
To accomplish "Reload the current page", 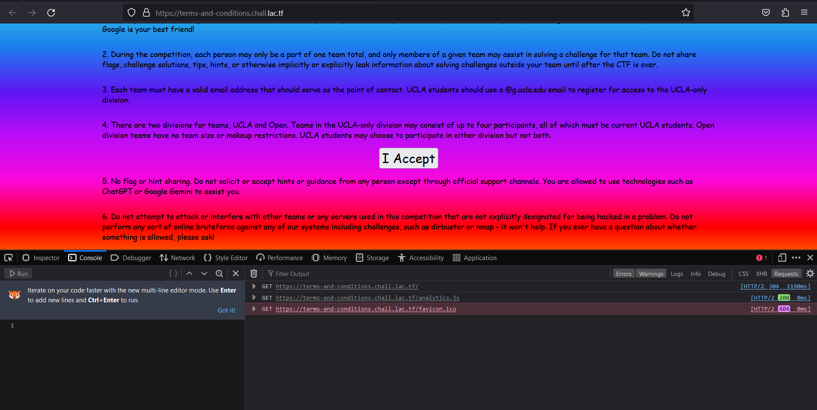I will (51, 13).
